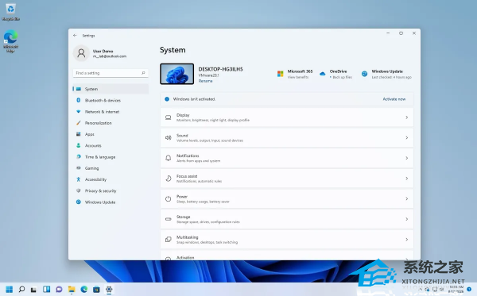
Task: Click the info icon beside Windows isn't activated
Action: 167,99
